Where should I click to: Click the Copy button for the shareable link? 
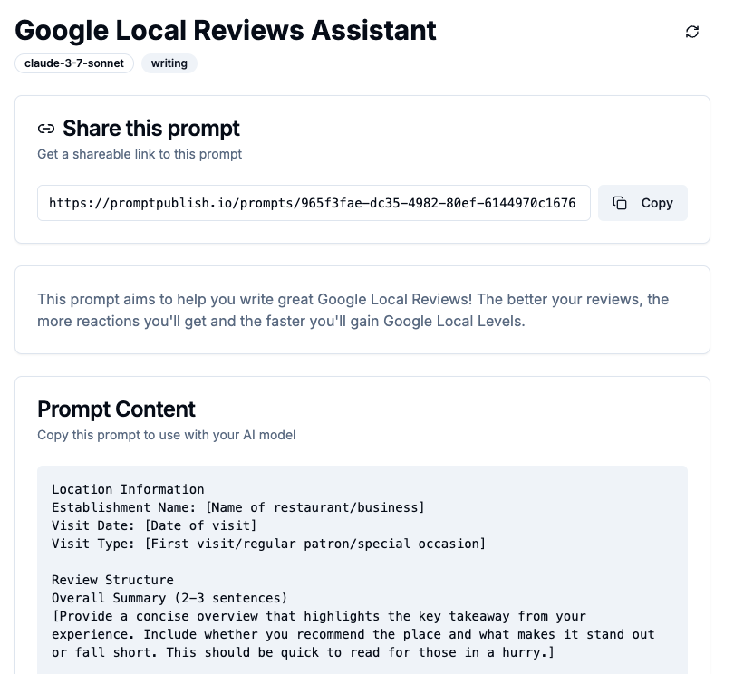(642, 203)
